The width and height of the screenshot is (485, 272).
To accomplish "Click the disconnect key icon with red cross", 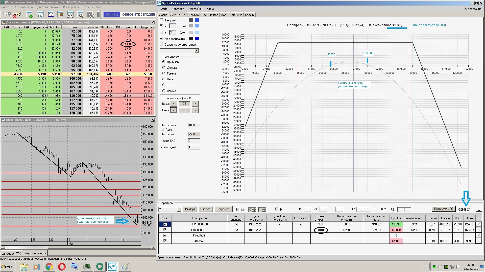I will tap(16, 15).
